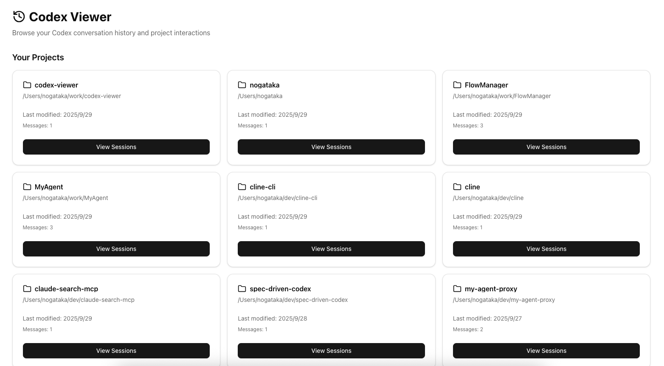Show sessions for my-agent-proxy
This screenshot has width=664, height=366.
coord(546,351)
